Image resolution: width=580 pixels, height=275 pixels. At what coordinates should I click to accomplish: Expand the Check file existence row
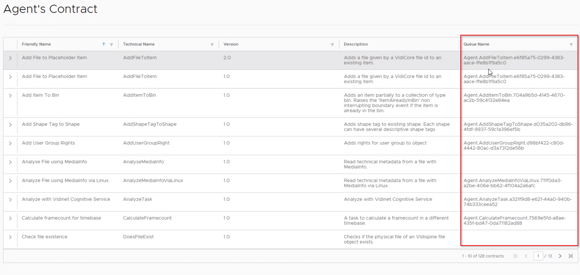pos(10,237)
